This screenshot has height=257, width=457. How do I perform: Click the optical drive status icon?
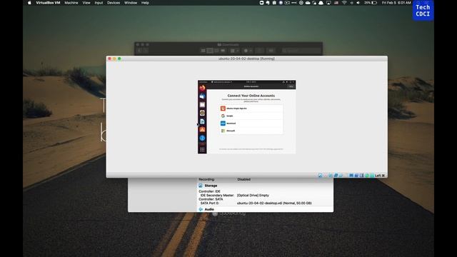[x=326, y=176]
